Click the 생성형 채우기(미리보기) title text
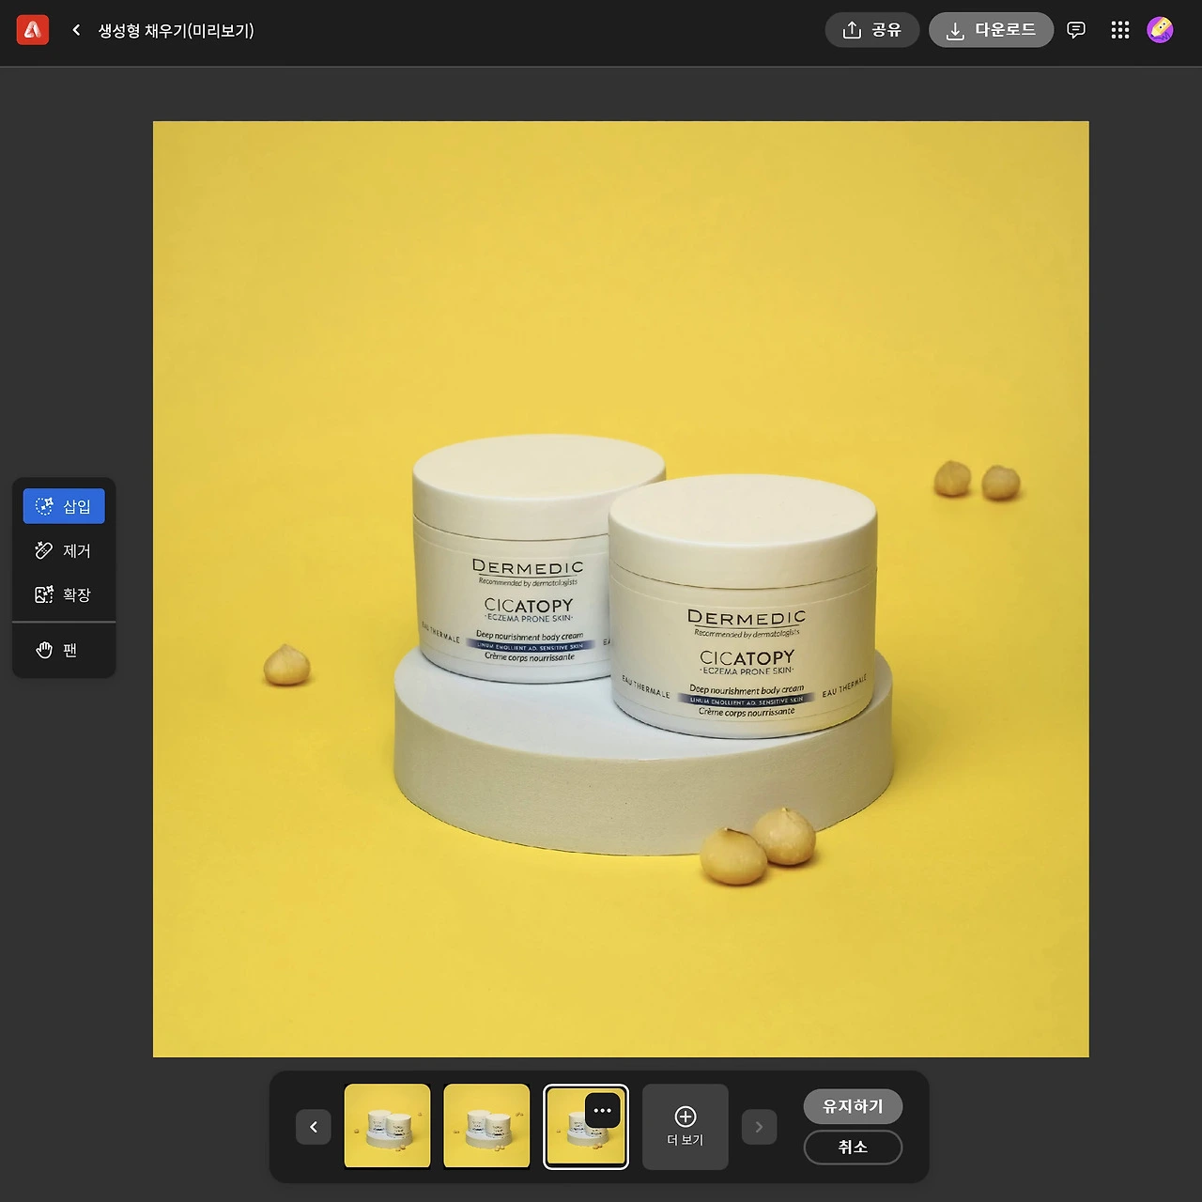This screenshot has height=1202, width=1202. tap(177, 30)
